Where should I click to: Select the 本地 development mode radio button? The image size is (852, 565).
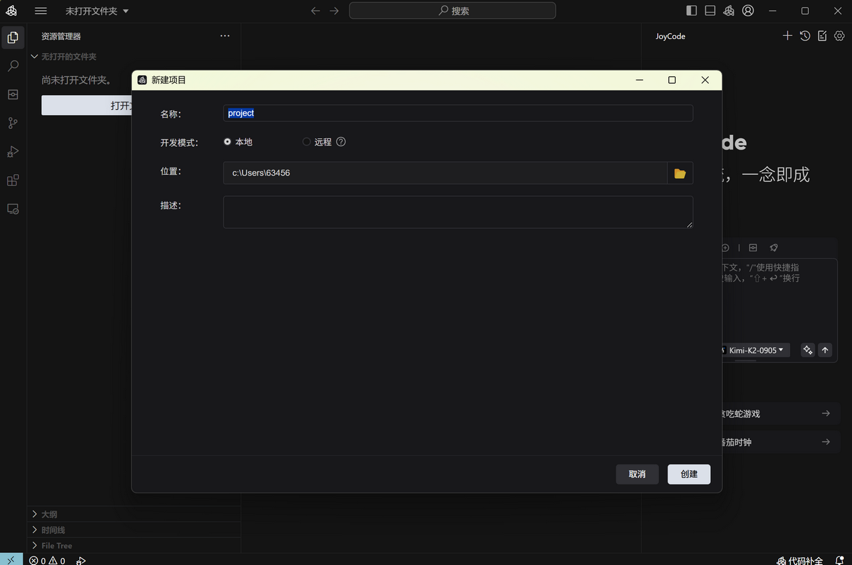coord(227,142)
